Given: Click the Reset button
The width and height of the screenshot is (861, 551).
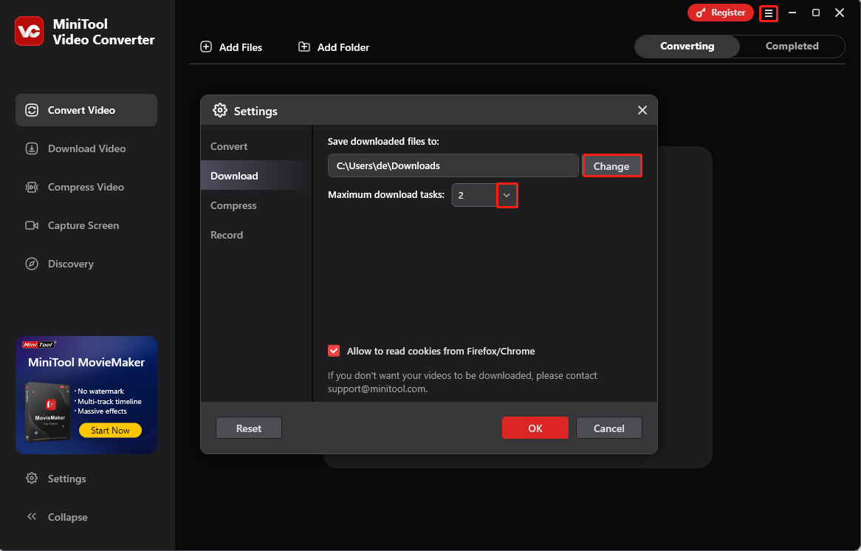Looking at the screenshot, I should (x=249, y=428).
